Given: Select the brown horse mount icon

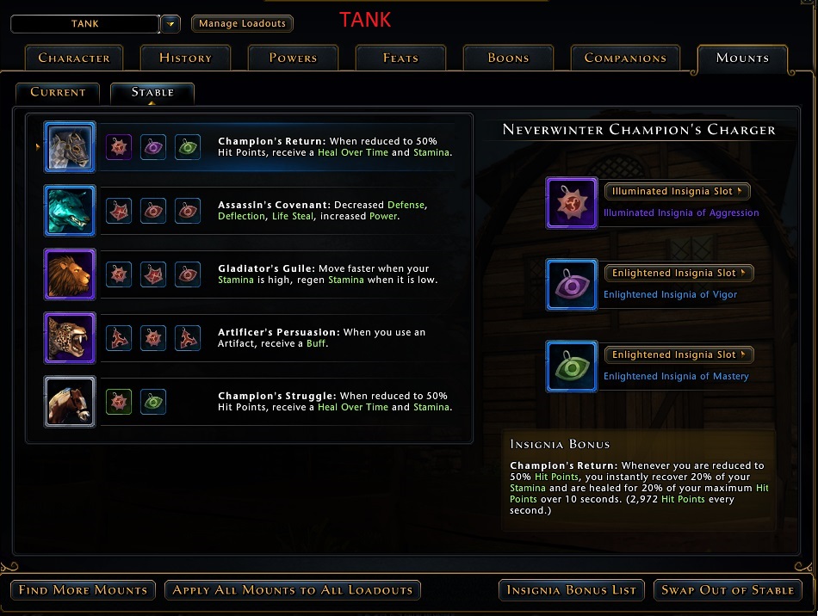Looking at the screenshot, I should (70, 401).
